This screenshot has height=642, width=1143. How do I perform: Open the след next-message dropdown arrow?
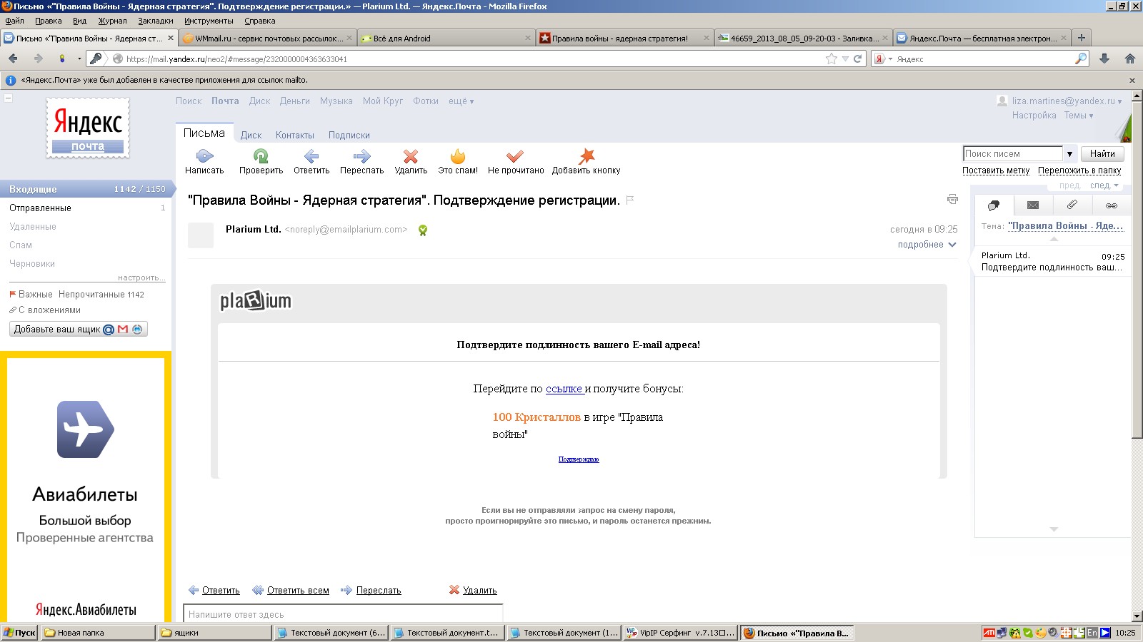[1117, 185]
